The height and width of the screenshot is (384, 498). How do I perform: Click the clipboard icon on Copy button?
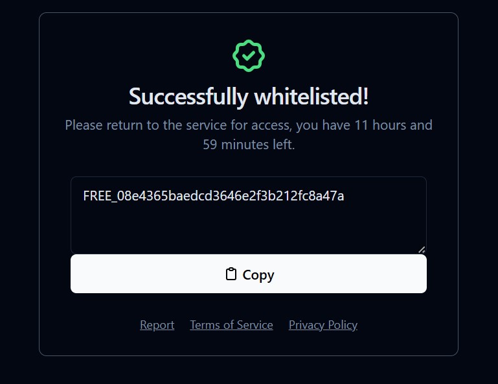click(231, 274)
